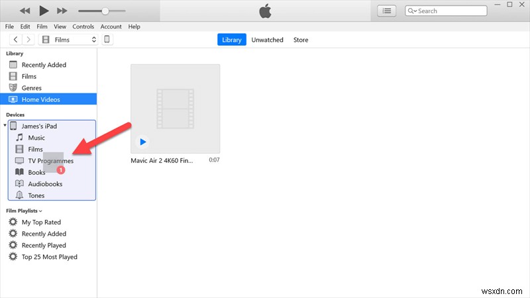The width and height of the screenshot is (530, 298).
Task: Open the Edit menu
Action: 25,26
